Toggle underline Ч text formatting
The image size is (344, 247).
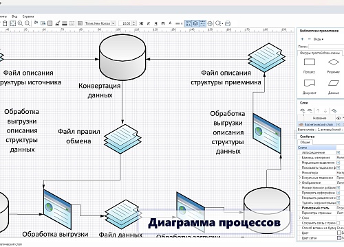pyautogui.click(x=156, y=23)
